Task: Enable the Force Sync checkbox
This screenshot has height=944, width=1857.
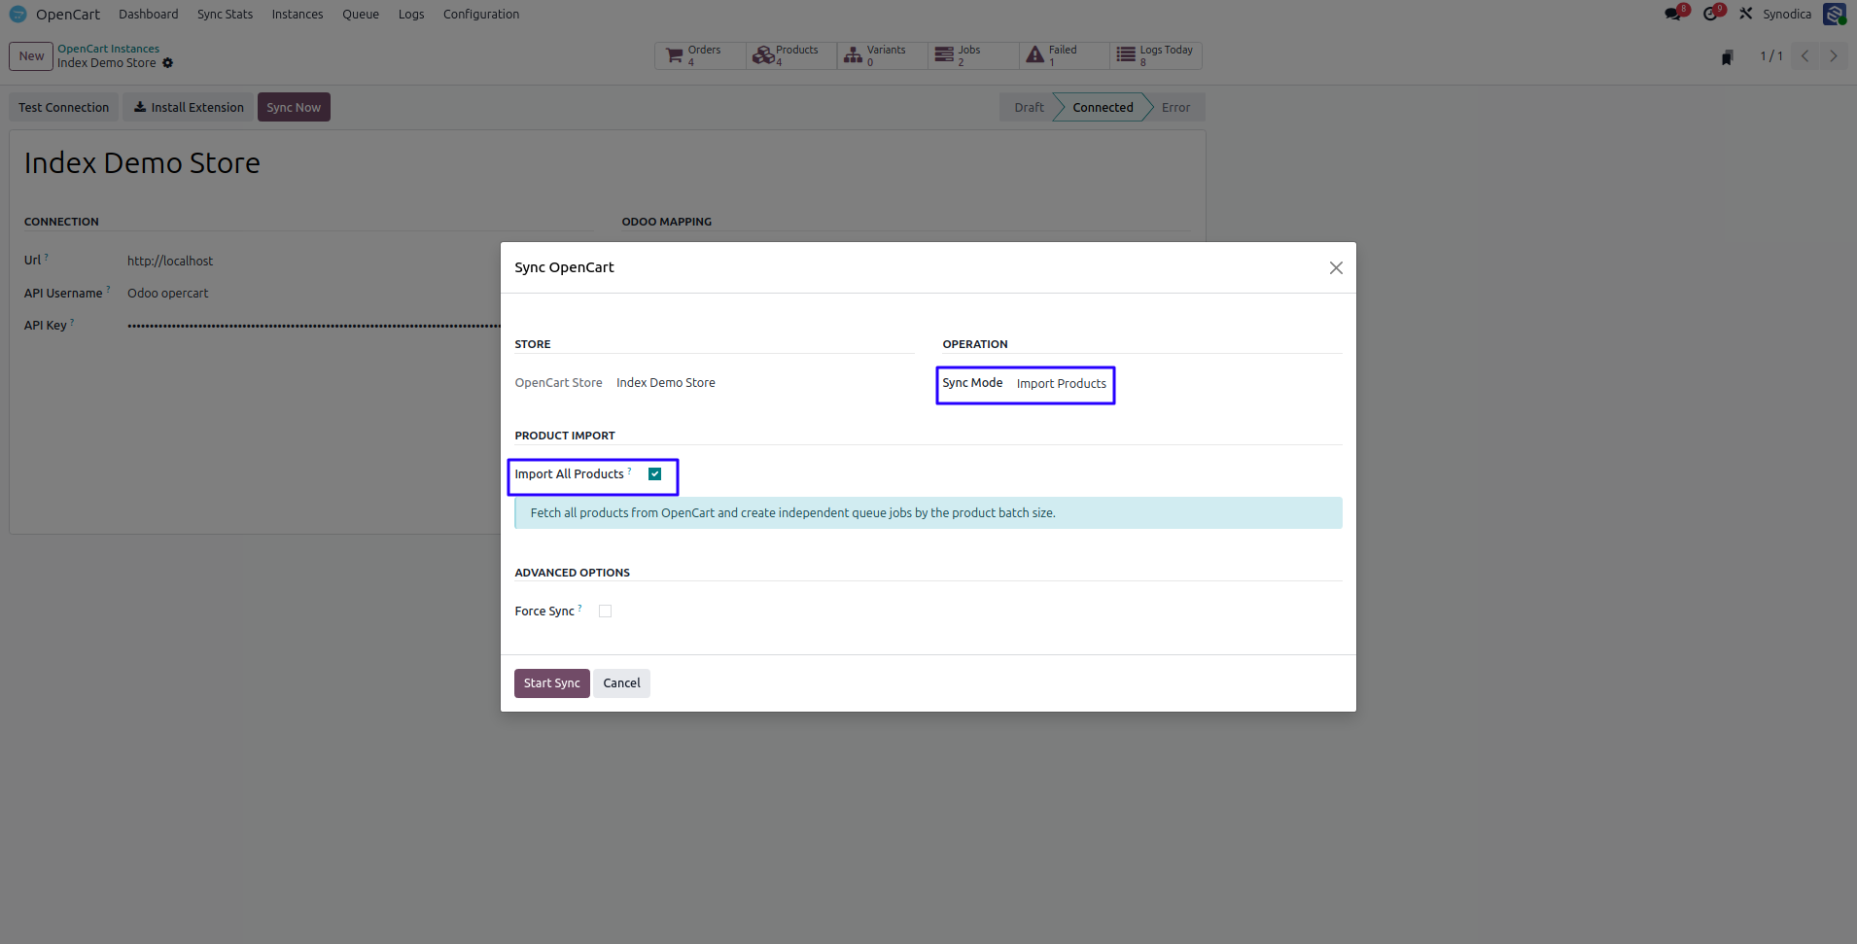Action: pyautogui.click(x=605, y=612)
